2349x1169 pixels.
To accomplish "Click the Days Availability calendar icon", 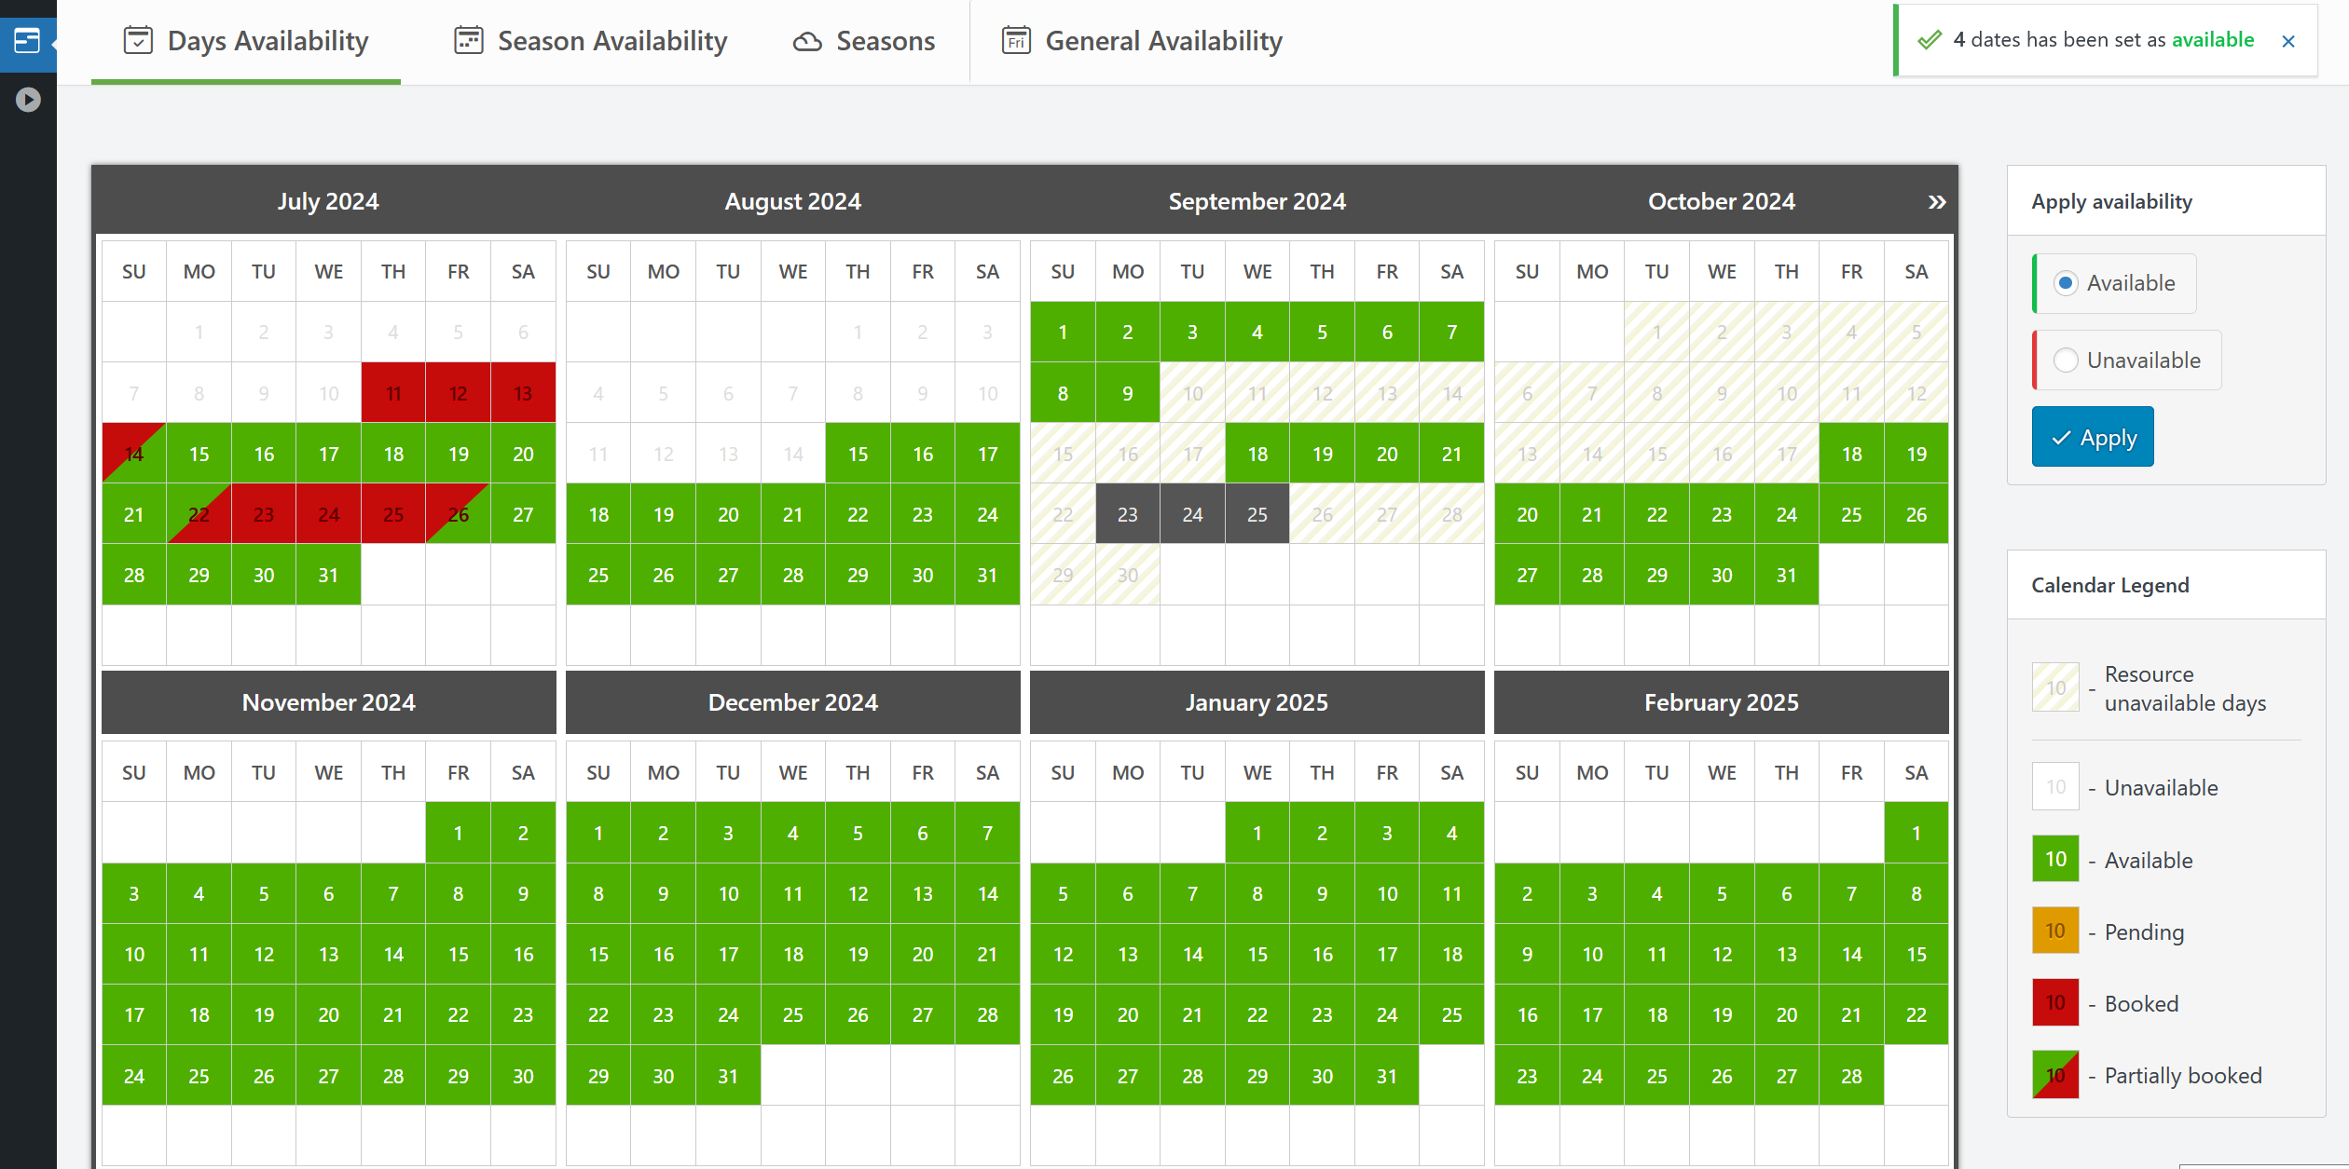I will 138,40.
